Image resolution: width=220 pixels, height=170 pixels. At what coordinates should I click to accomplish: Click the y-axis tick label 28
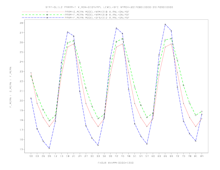tap(21, 23)
